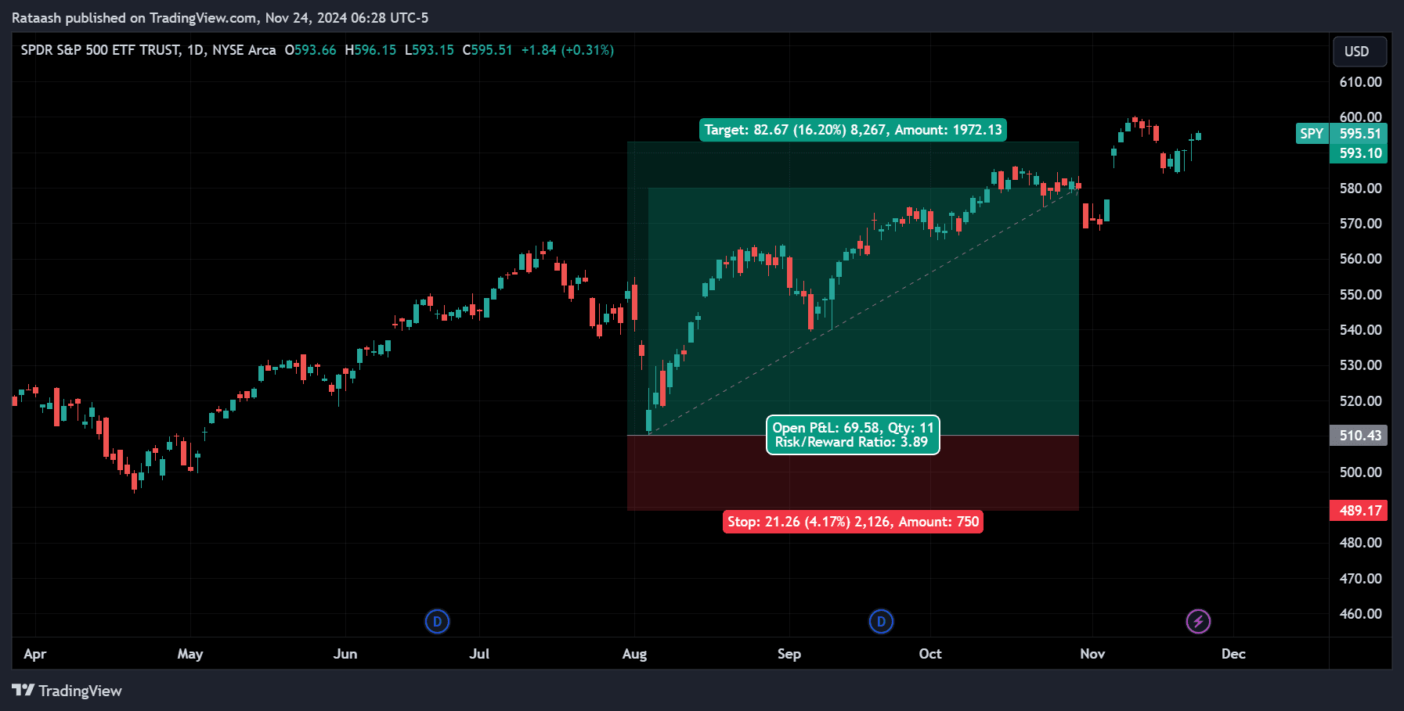Screen dimensions: 1404x711
Task: Click the 610.00 price axis label
Action: click(x=1360, y=82)
